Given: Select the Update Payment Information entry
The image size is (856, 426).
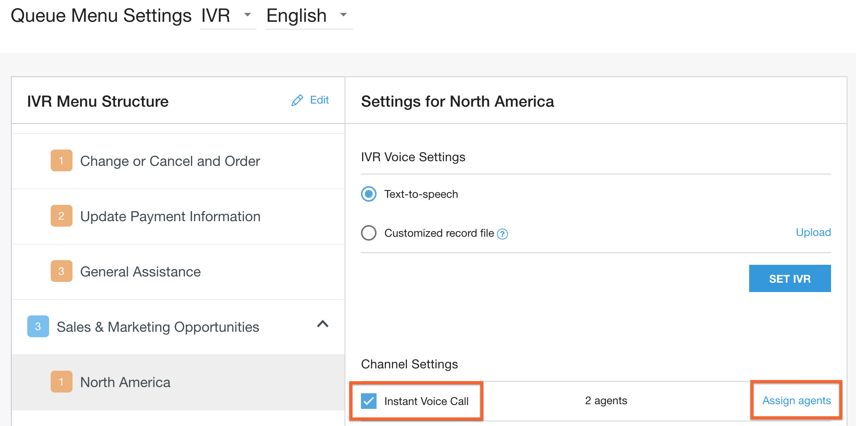Looking at the screenshot, I should [170, 216].
